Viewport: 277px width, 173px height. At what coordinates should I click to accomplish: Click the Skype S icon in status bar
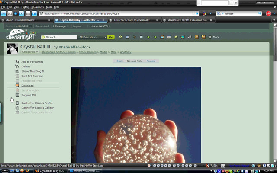pyautogui.click(x=264, y=166)
